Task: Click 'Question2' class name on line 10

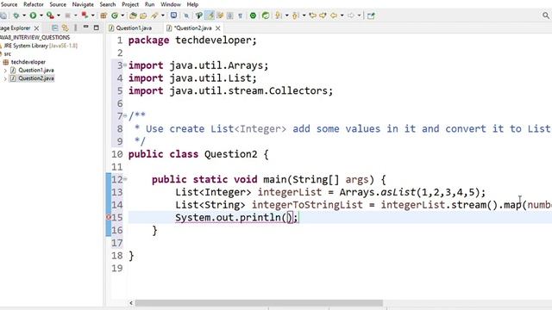Action: [230, 154]
